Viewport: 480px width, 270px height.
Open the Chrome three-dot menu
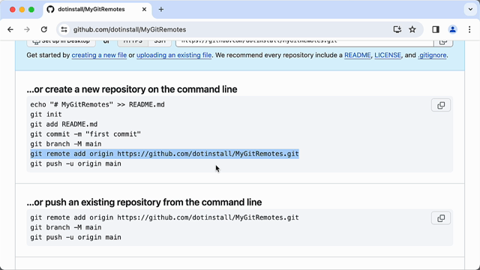469,29
